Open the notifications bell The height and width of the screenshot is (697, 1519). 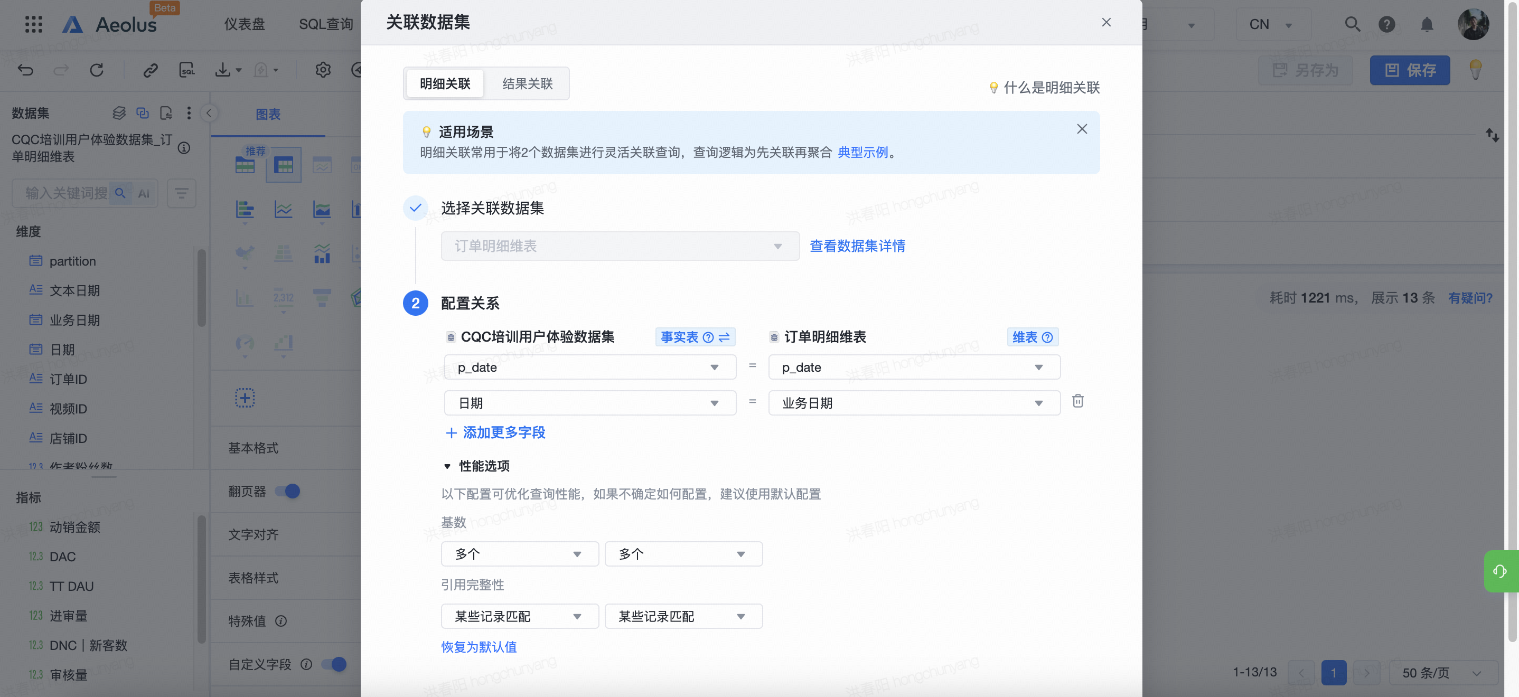1427,24
